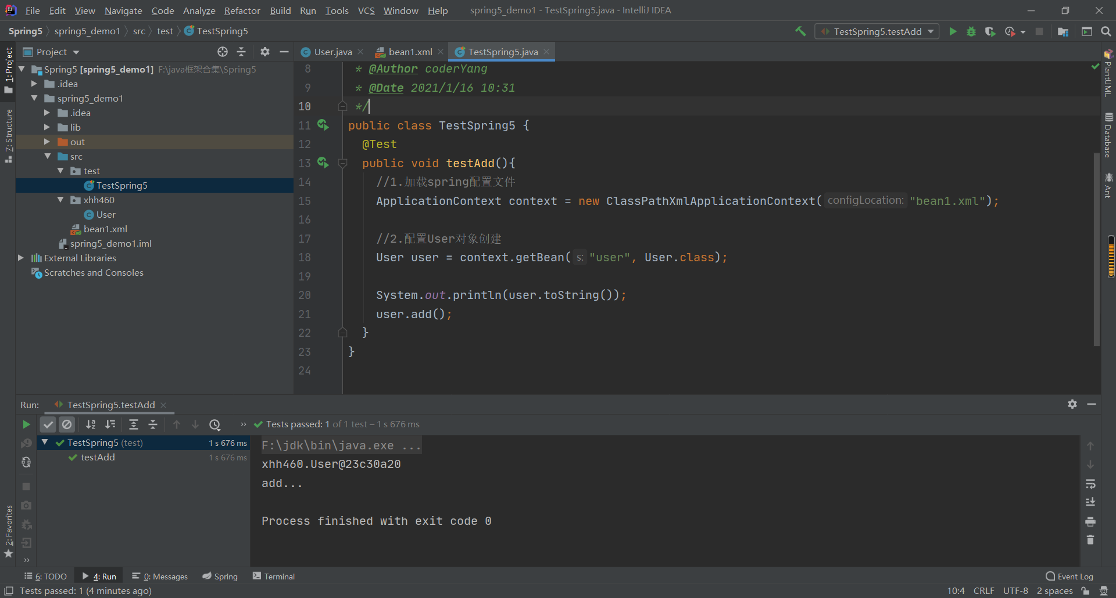This screenshot has height=598, width=1116.
Task: Open the Navigate menu
Action: [123, 10]
